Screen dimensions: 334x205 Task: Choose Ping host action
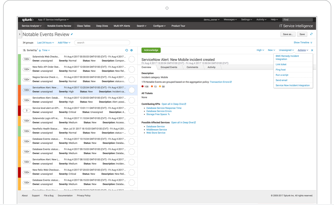point(293,70)
